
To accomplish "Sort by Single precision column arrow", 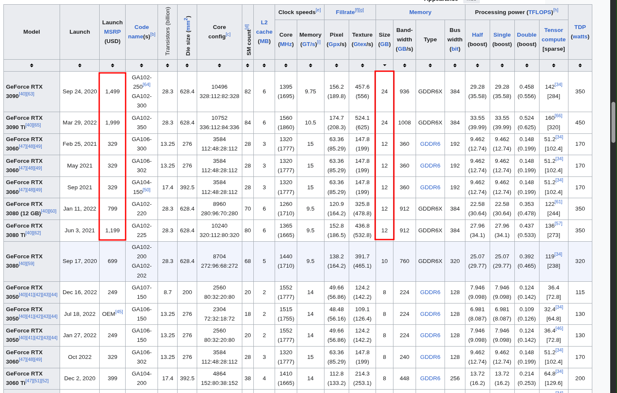I will point(502,65).
